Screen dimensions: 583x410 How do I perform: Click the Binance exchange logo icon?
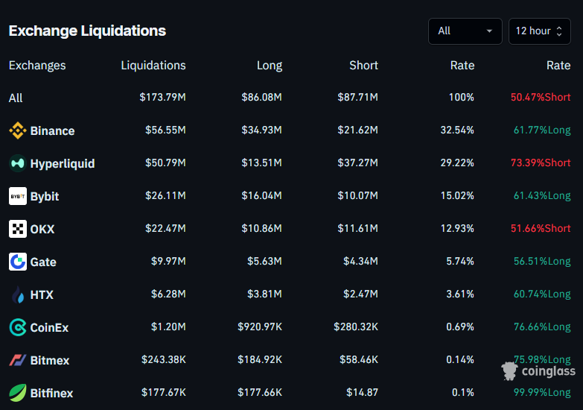[x=17, y=131]
